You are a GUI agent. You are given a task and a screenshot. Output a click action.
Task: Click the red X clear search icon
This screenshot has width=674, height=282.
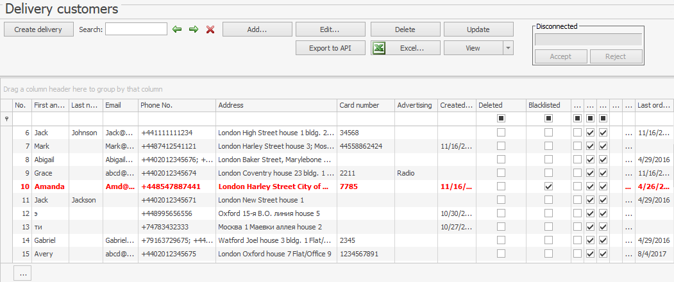tap(210, 29)
